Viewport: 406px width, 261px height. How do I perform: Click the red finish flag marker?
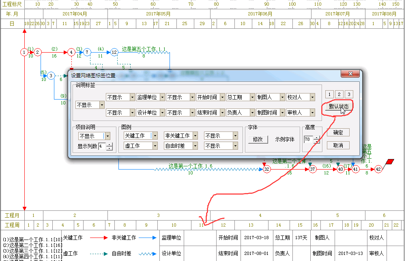[390, 162]
